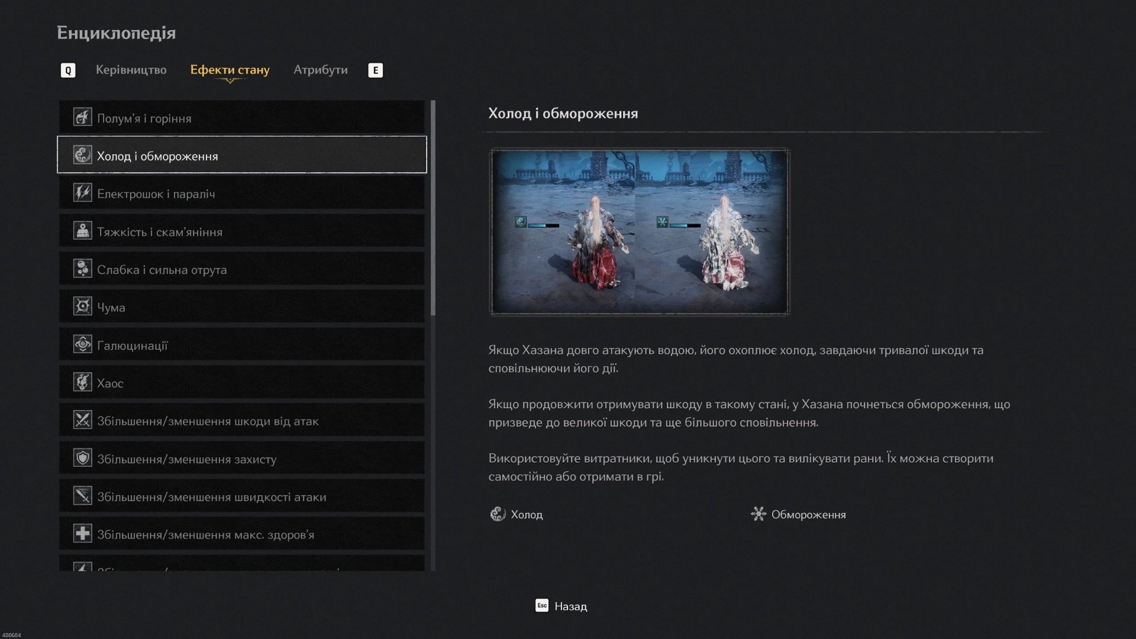Select the Ефекти стану tab
1136x639 pixels.
coord(230,70)
